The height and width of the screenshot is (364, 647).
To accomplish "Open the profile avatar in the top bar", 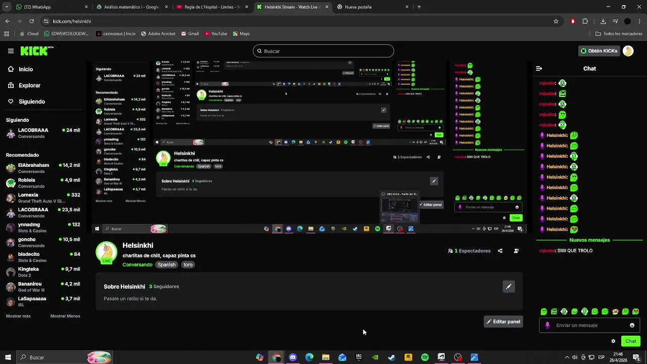I will coord(628,51).
